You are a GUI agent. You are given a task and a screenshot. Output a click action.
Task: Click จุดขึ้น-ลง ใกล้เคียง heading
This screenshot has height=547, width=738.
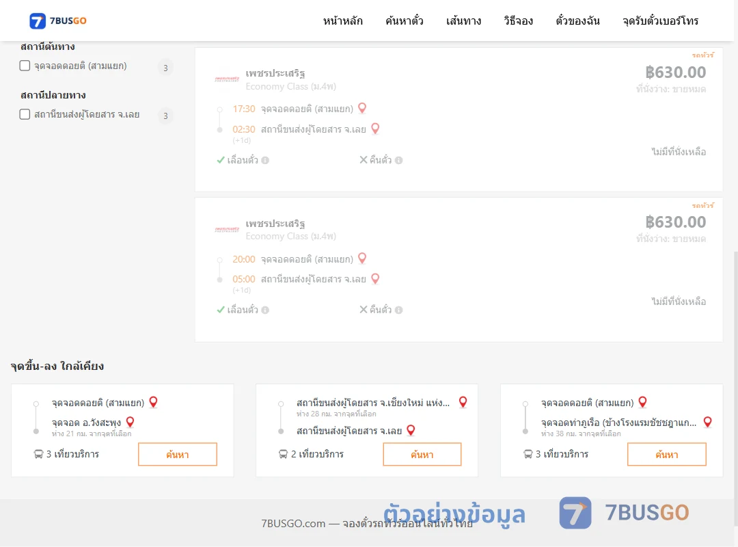click(x=57, y=366)
